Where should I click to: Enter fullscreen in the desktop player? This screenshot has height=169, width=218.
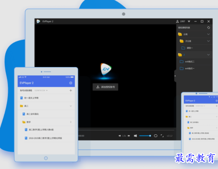pyautogui.click(x=162, y=136)
